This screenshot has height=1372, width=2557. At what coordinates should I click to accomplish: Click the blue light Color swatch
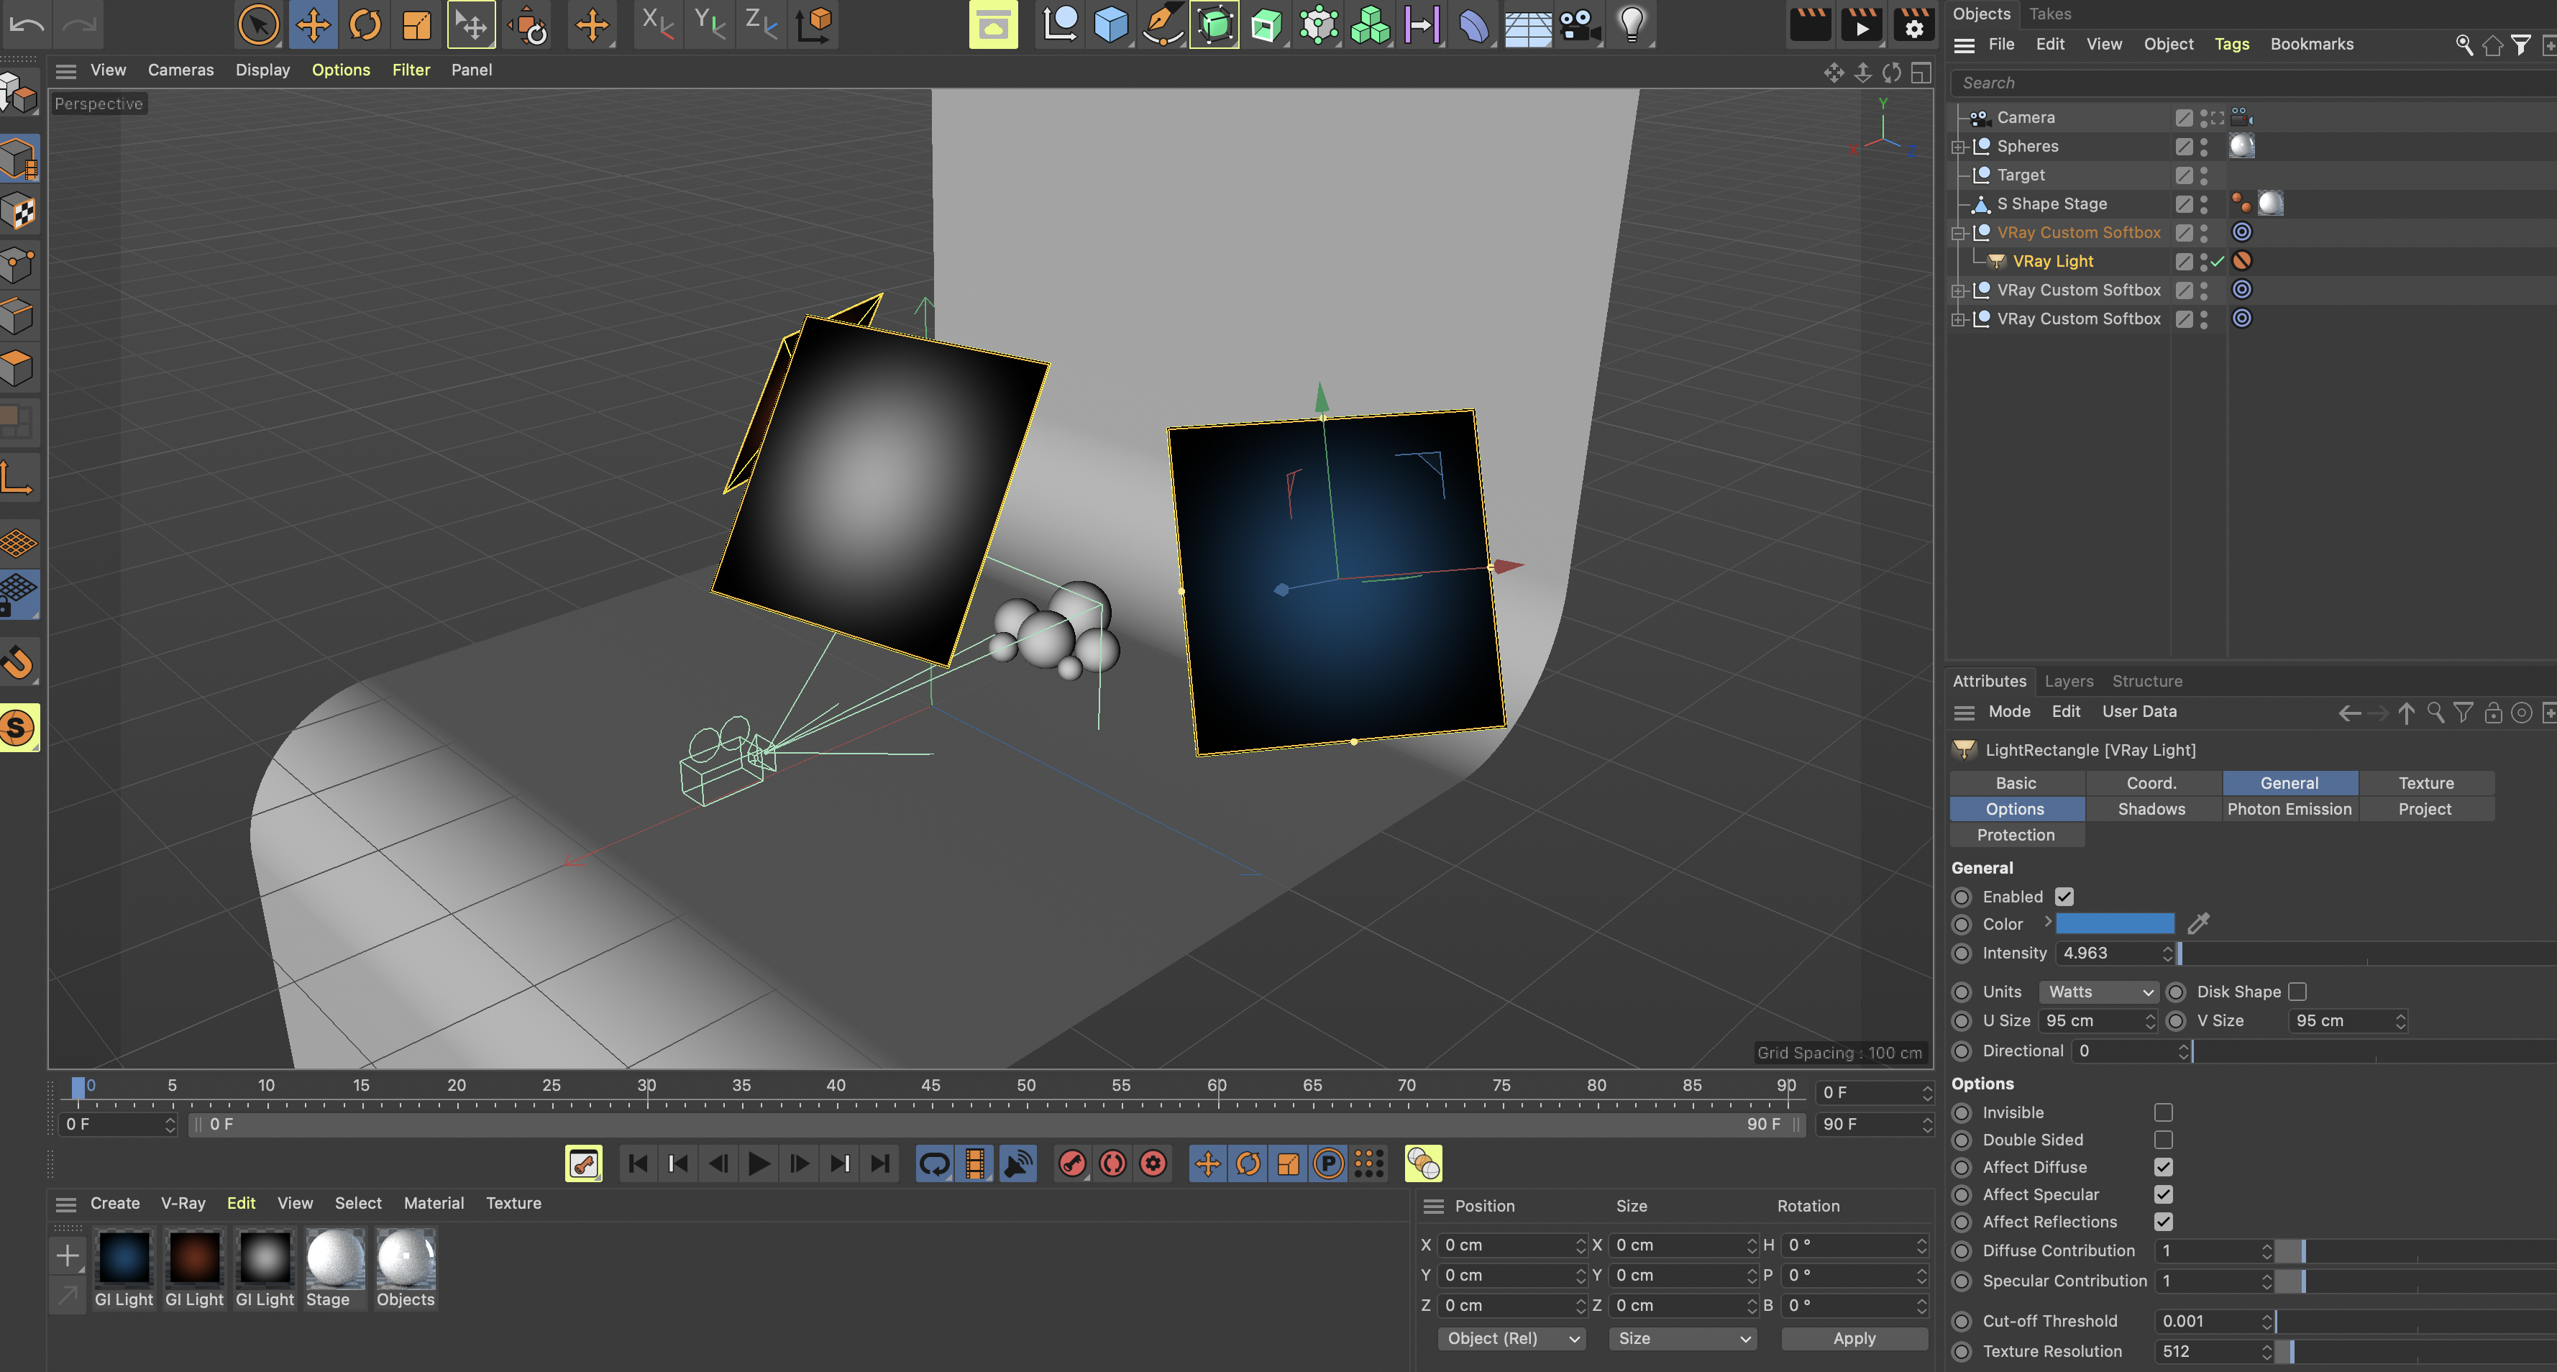point(2114,924)
